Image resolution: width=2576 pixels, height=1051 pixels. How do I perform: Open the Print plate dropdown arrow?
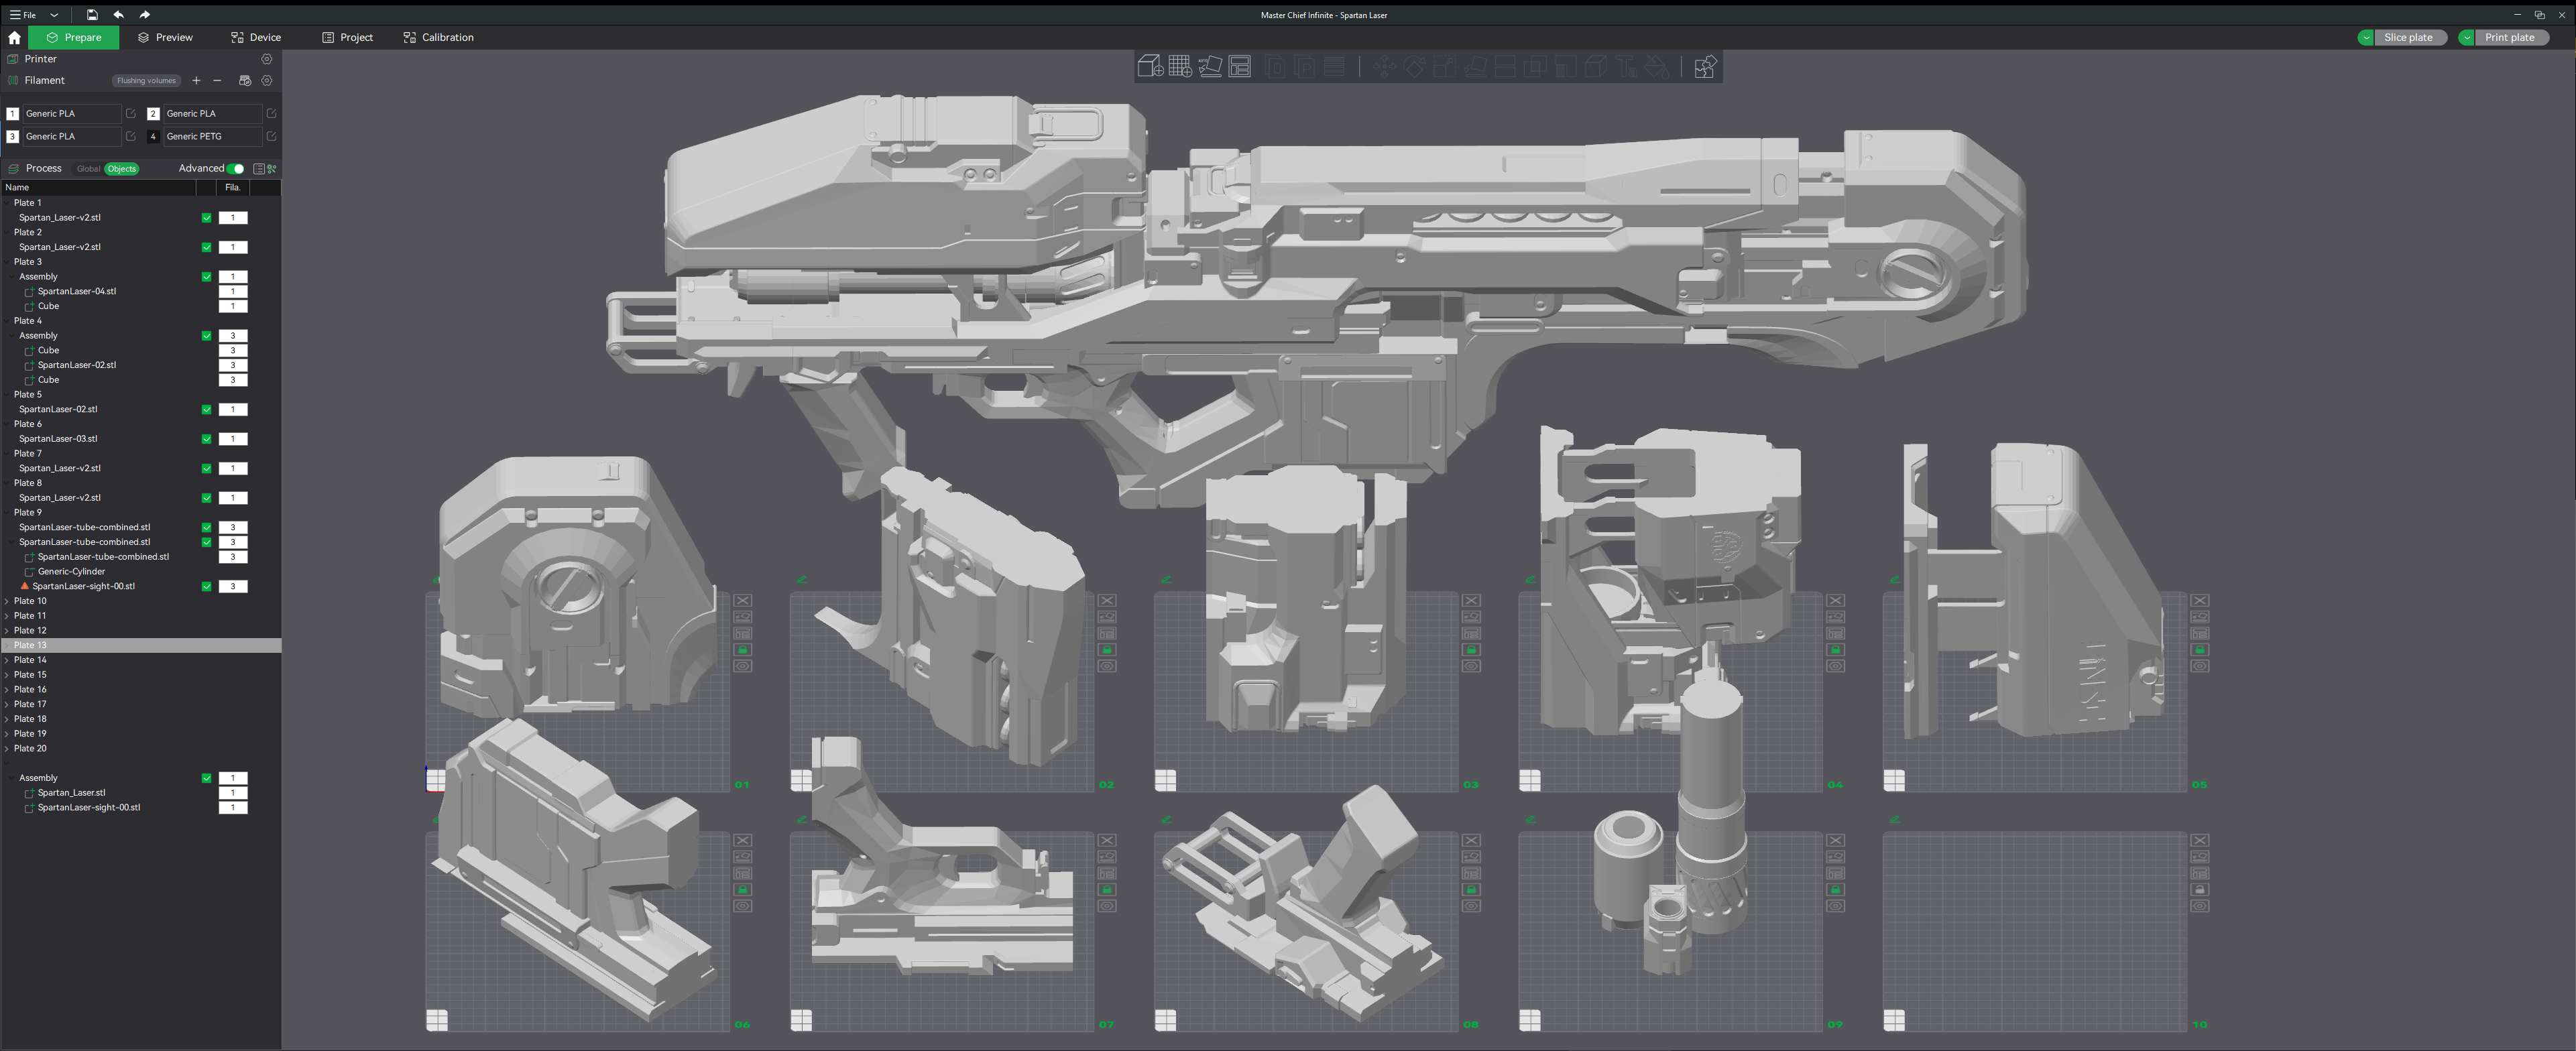click(x=2467, y=38)
